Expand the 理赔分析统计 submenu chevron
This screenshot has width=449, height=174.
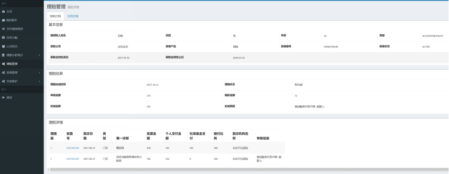click(39, 55)
